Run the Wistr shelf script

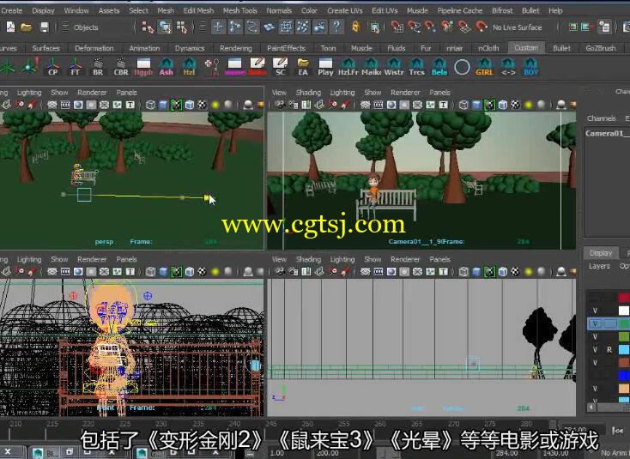click(x=394, y=67)
